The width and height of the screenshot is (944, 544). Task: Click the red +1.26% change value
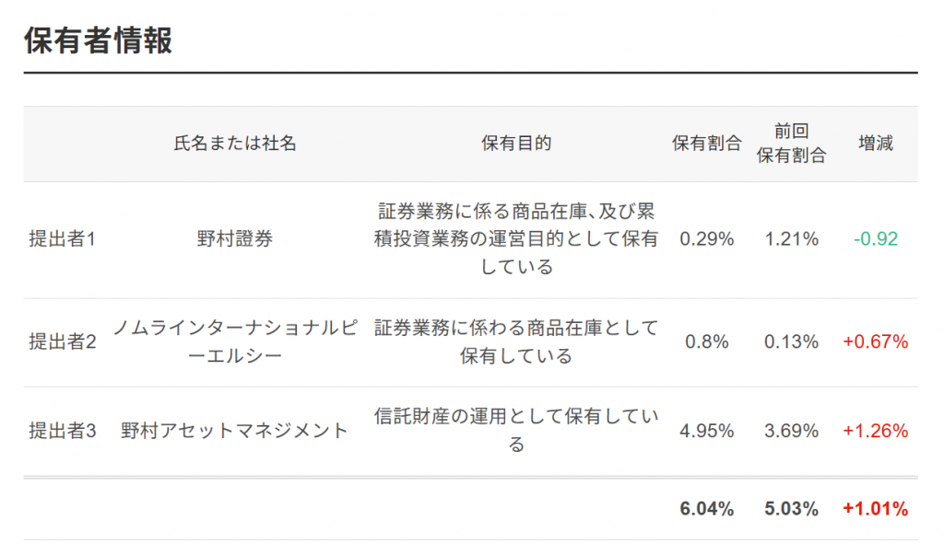(x=876, y=431)
